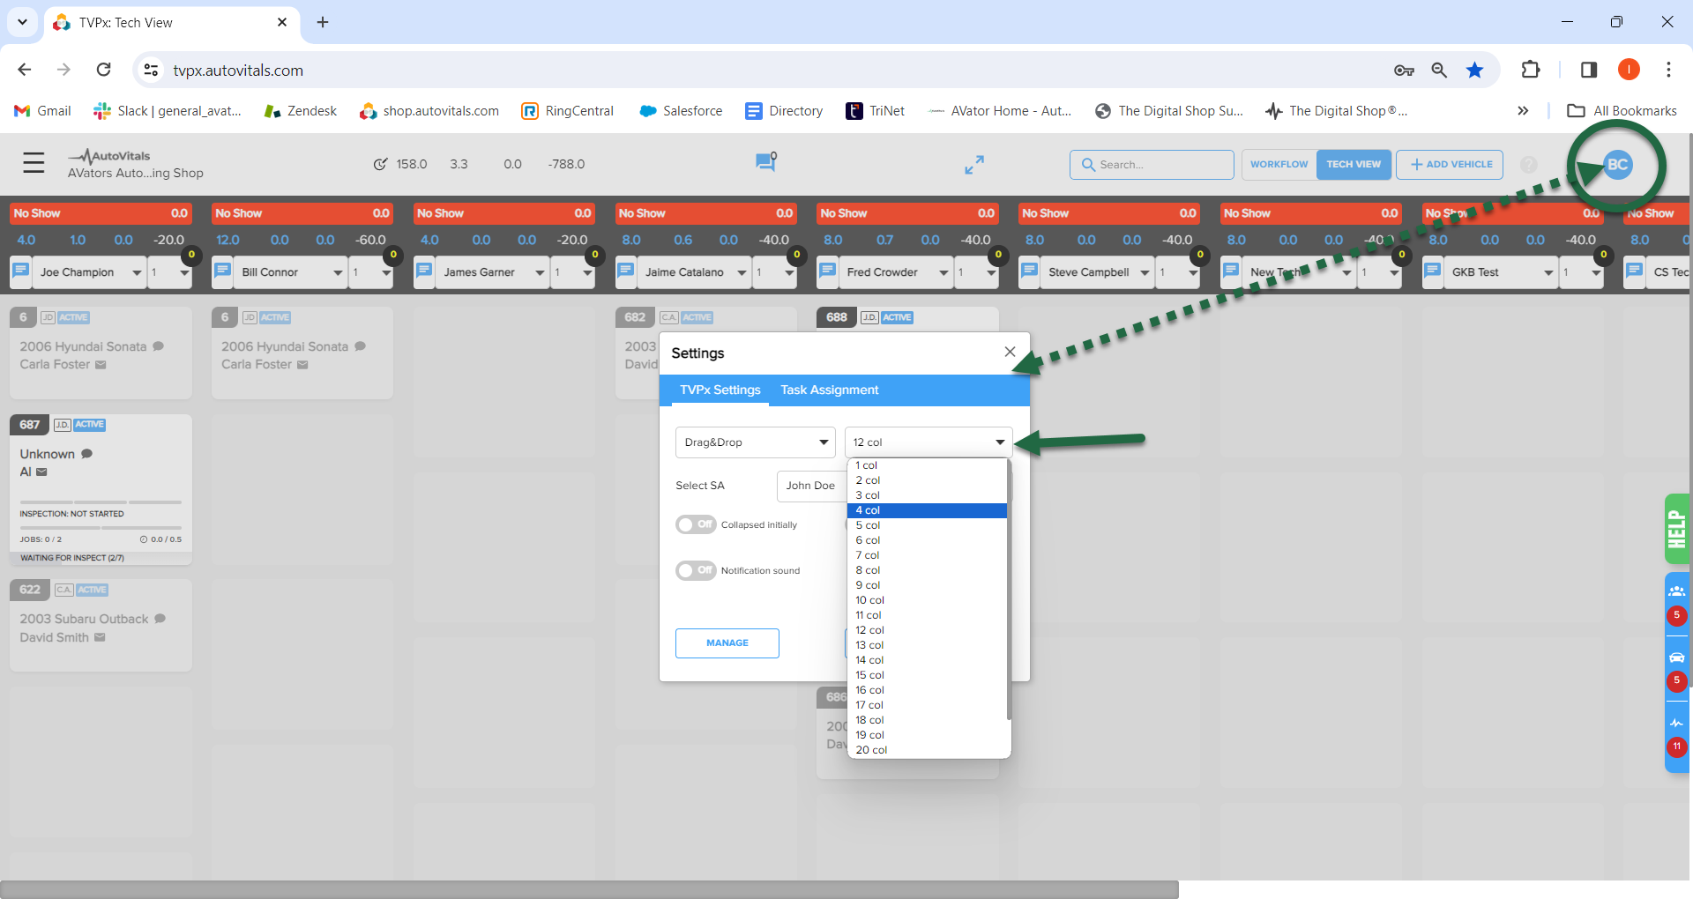Select 4 col from the column list

point(926,510)
